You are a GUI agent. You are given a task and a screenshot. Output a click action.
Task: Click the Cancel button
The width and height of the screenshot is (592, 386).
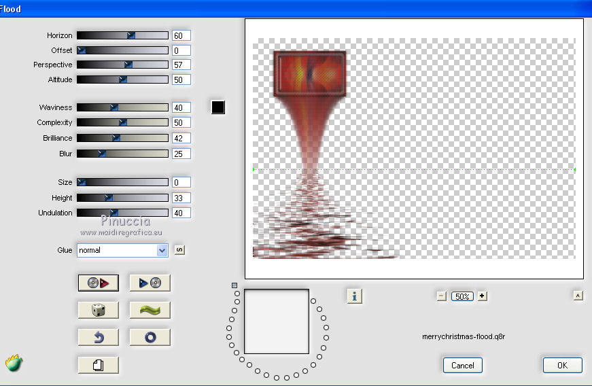[x=462, y=365]
